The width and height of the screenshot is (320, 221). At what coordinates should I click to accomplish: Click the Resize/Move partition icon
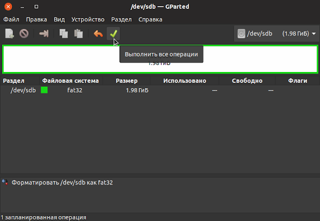click(44, 33)
